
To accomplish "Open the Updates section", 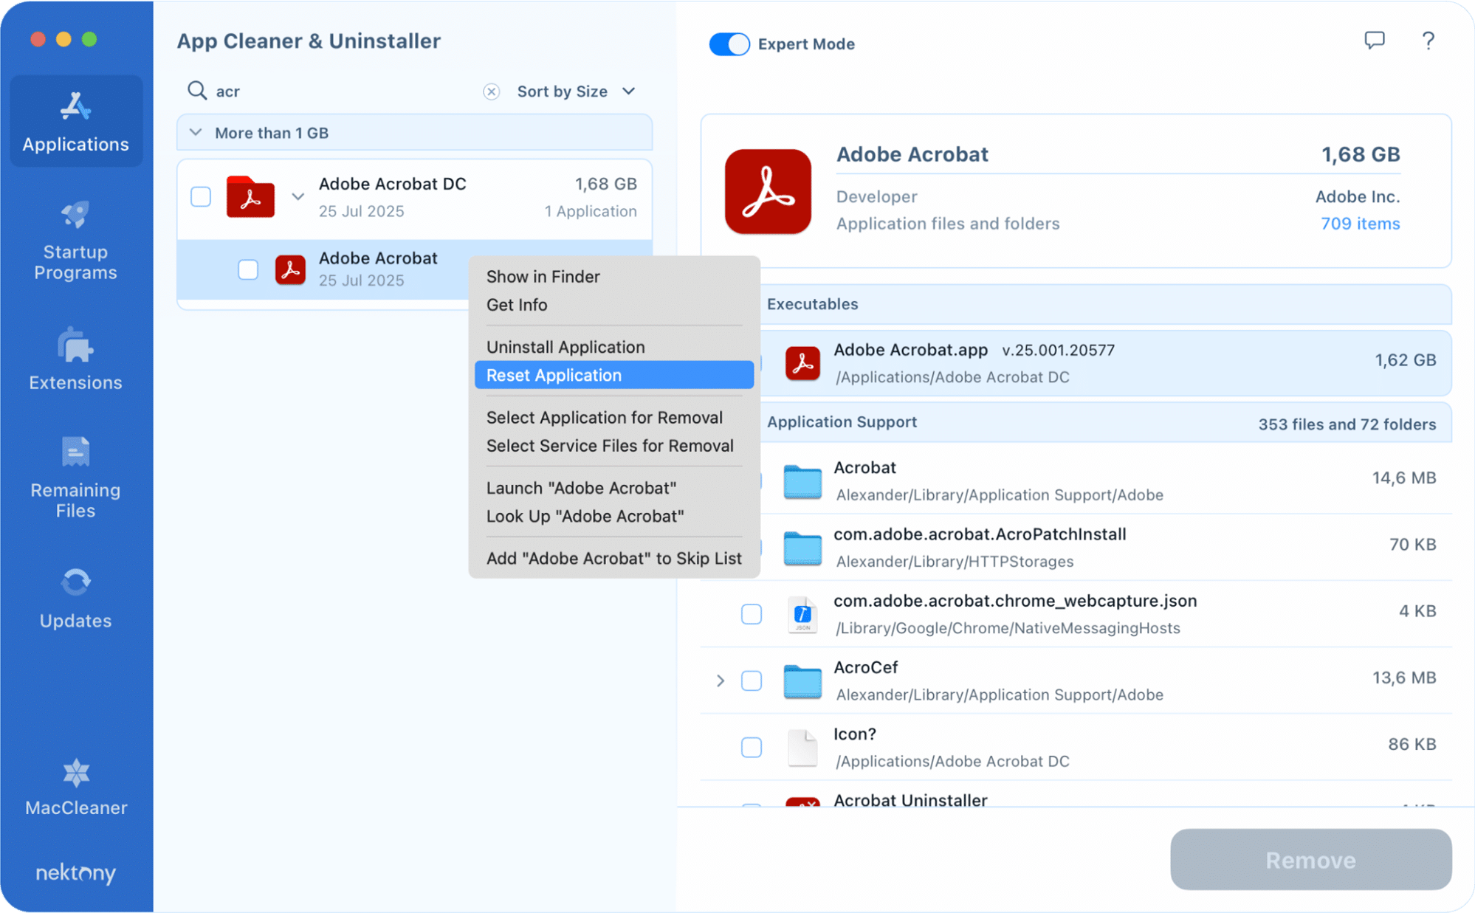I will click(75, 599).
